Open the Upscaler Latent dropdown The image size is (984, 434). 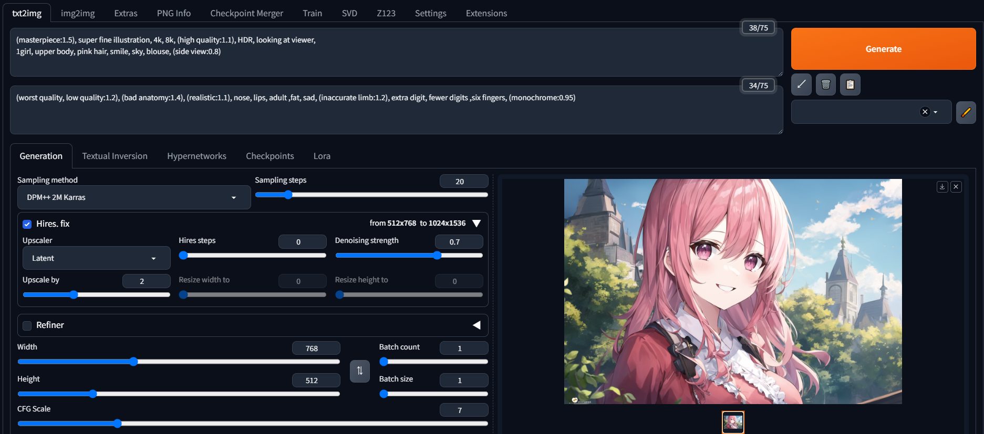(x=96, y=258)
